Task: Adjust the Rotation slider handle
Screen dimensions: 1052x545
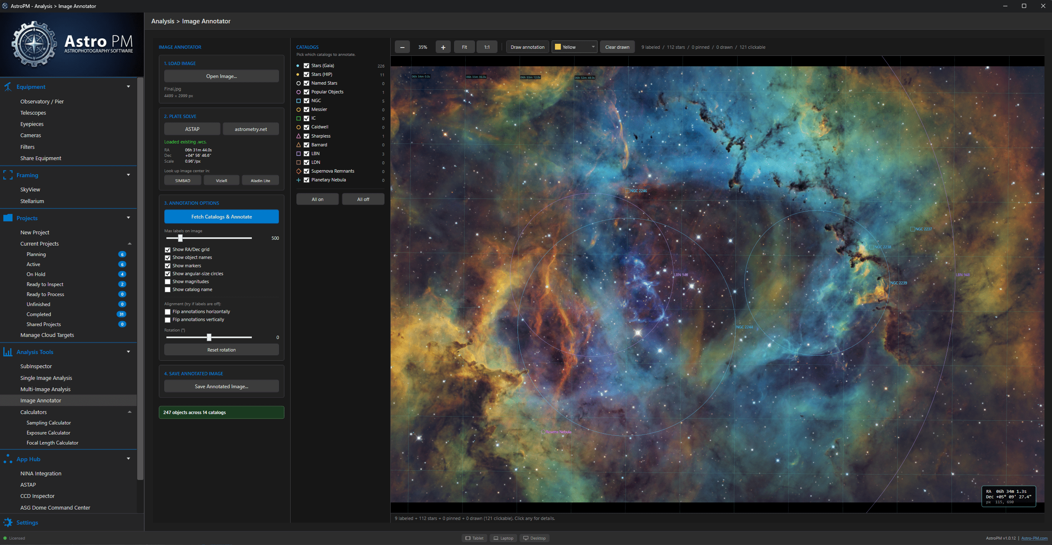Action: pyautogui.click(x=209, y=337)
